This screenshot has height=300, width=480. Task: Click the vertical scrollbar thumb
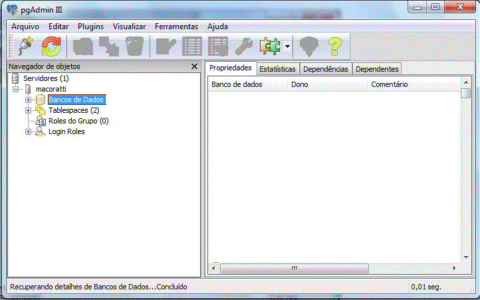465,93
